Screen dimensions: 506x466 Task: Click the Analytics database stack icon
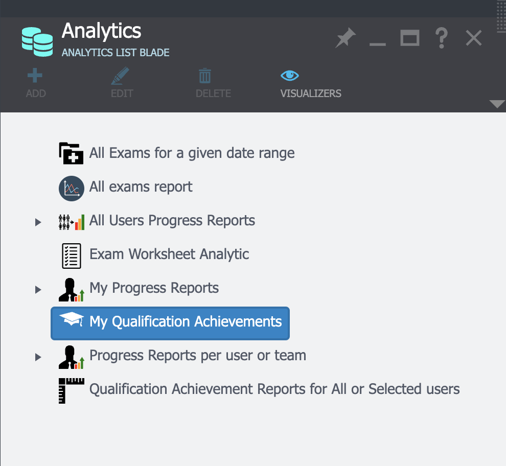click(x=37, y=40)
